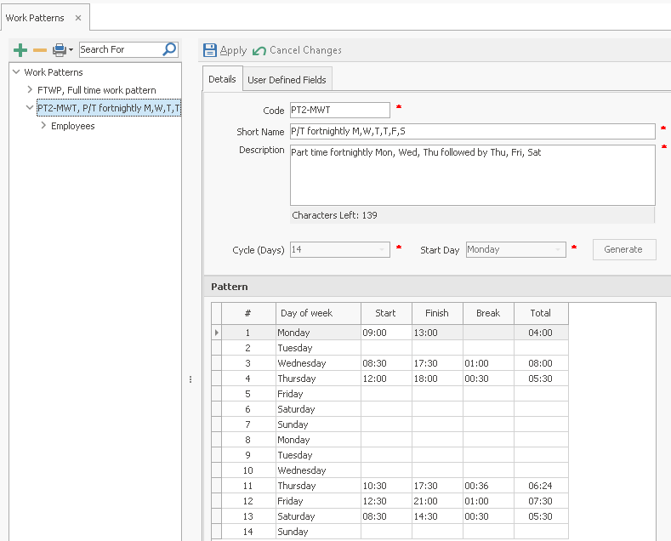Click the row indicator arrow for row 1
This screenshot has width=671, height=541.
[x=217, y=333]
